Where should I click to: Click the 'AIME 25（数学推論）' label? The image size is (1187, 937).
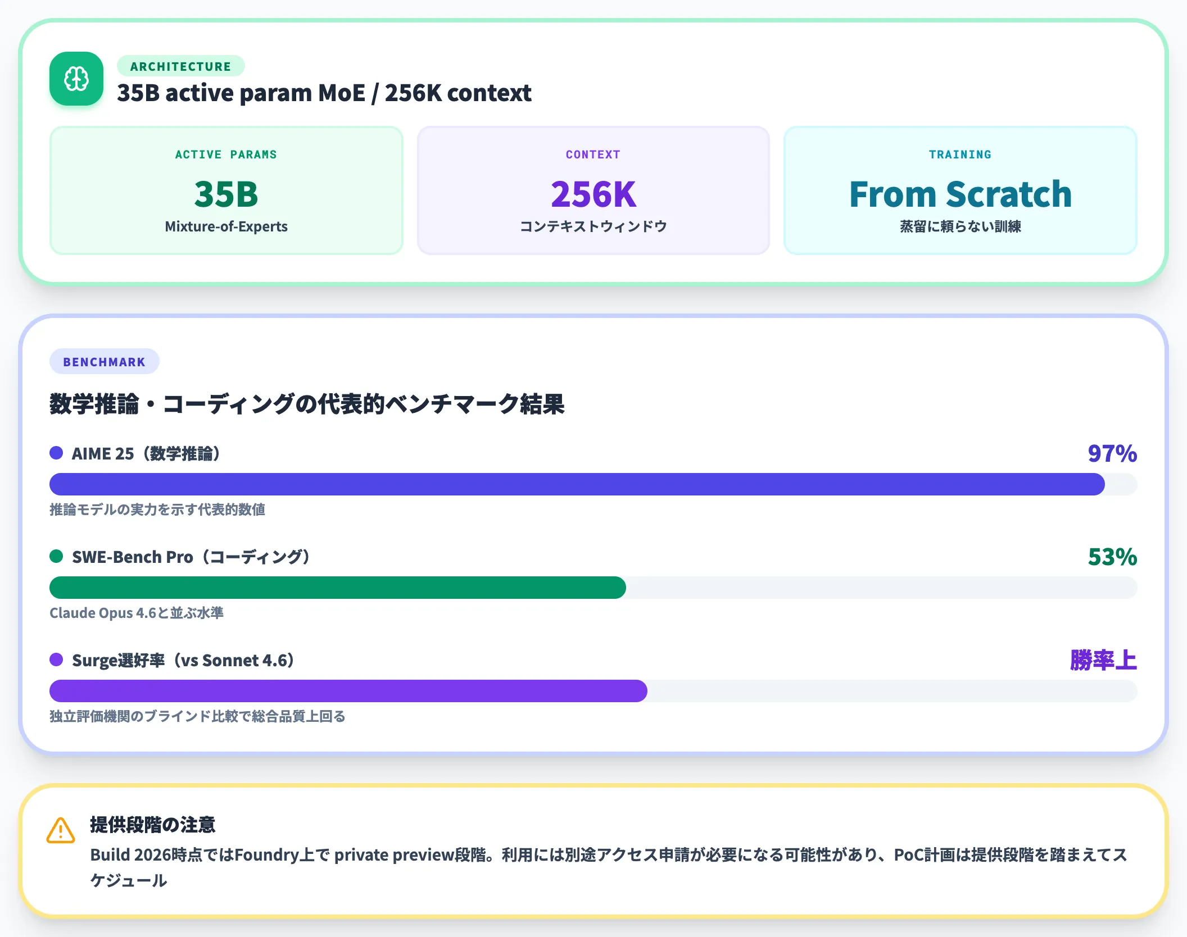click(x=146, y=453)
